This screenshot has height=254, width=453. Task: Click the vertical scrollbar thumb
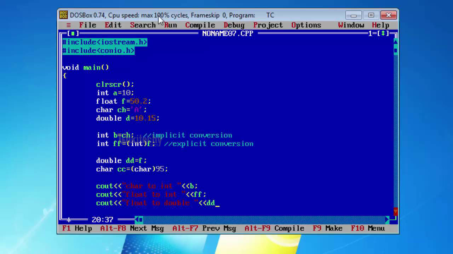tap(395, 50)
